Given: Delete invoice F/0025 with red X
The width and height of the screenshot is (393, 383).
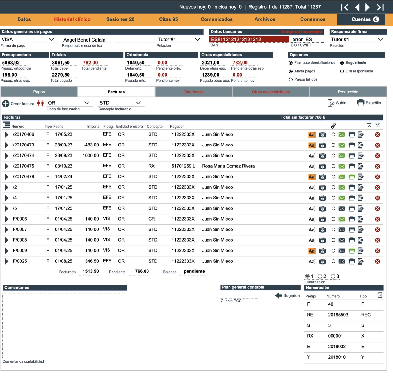Looking at the screenshot, I should pos(378,262).
